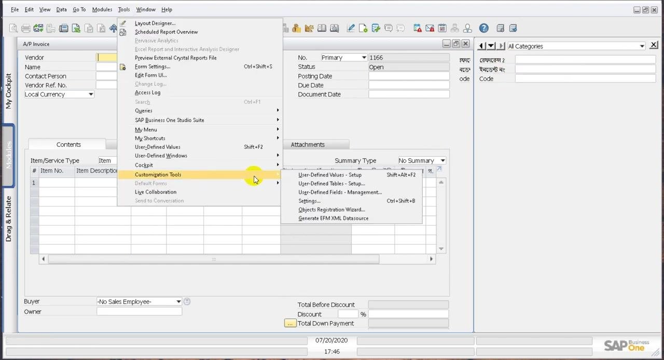The height and width of the screenshot is (360, 664).
Task: Select Scheduled Report Overview menu entry
Action: click(166, 32)
